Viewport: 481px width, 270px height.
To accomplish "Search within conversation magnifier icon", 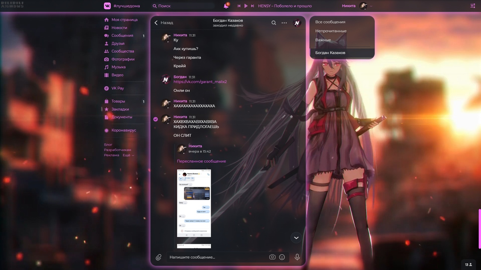I will [x=274, y=23].
